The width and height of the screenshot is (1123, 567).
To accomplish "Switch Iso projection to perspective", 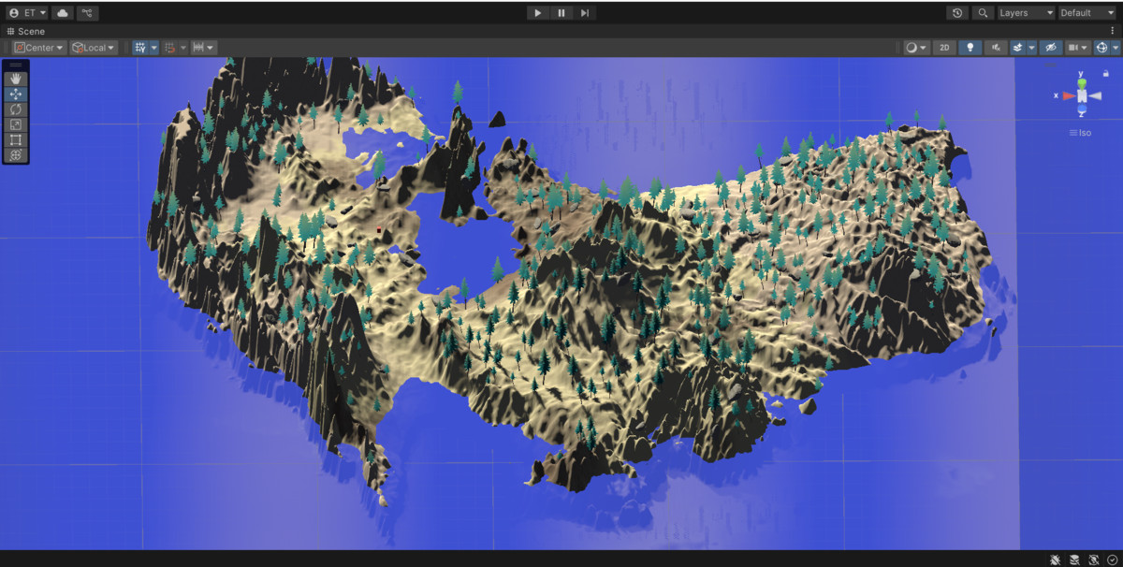I will click(x=1081, y=132).
